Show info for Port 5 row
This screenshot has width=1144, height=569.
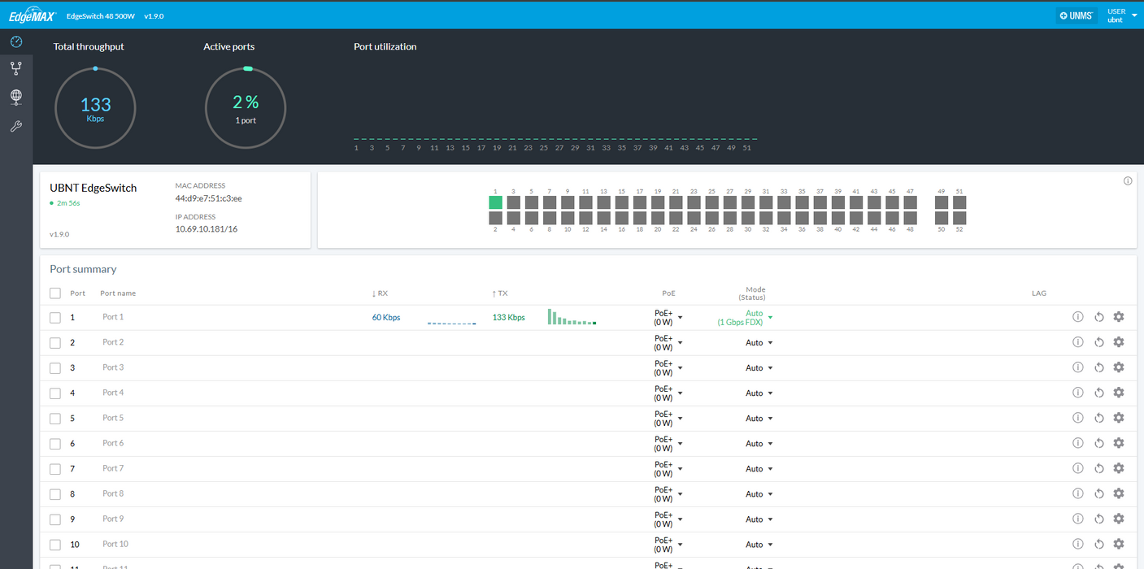tap(1078, 419)
